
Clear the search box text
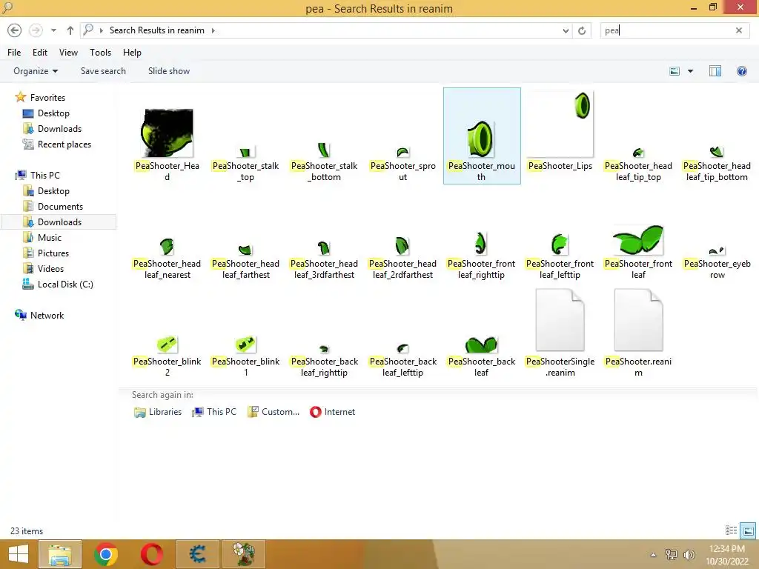coord(739,30)
